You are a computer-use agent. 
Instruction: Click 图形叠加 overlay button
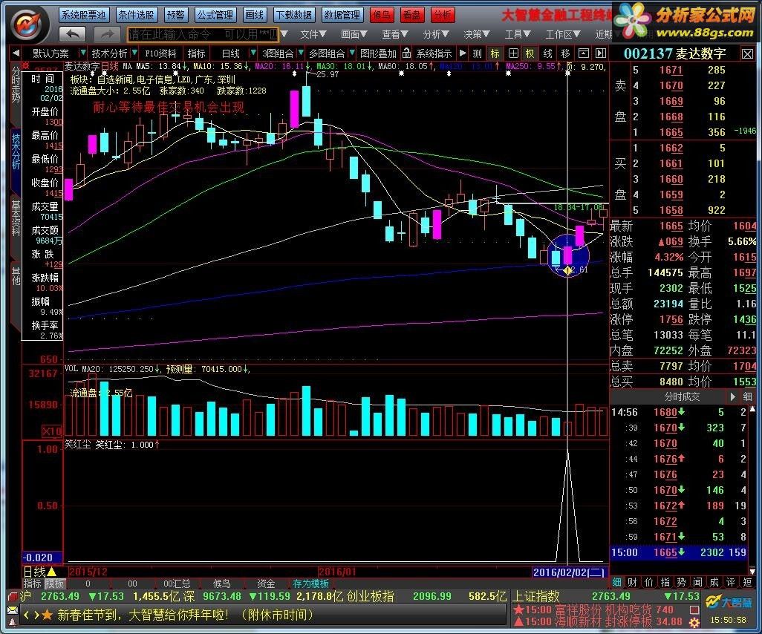click(x=379, y=53)
